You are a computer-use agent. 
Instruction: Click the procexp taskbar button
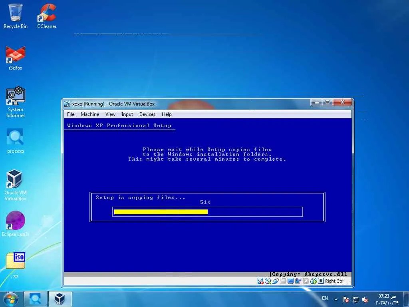(x=36, y=299)
